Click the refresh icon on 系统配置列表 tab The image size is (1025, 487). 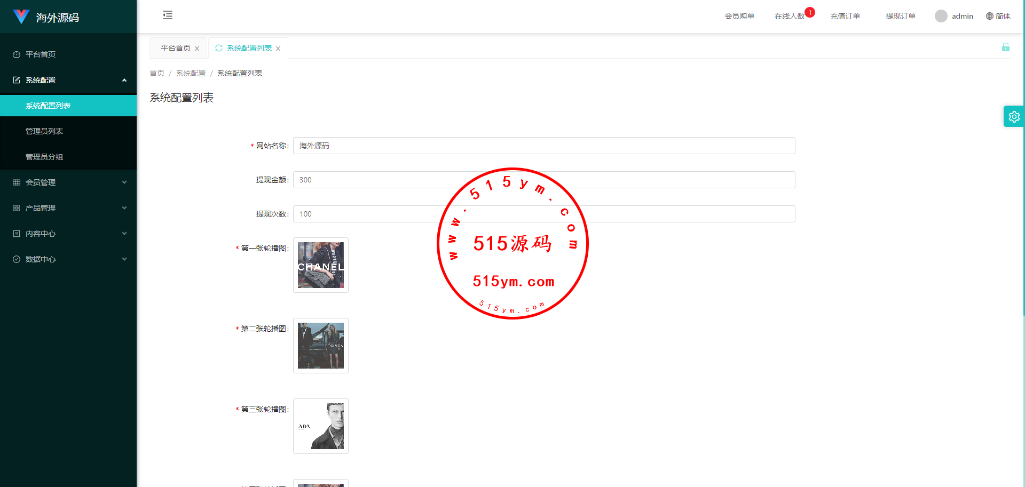coord(219,48)
